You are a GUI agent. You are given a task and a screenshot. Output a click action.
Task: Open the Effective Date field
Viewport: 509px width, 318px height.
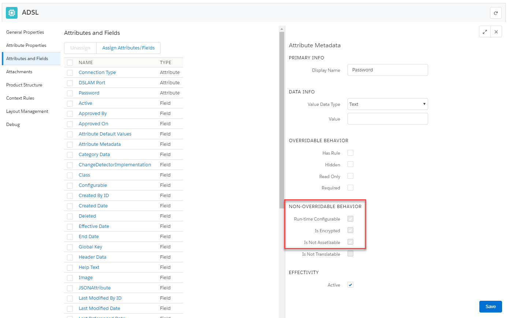tap(94, 226)
